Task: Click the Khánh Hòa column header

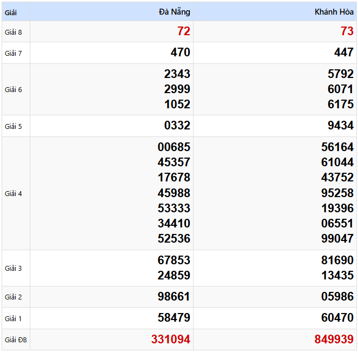Action: [334, 12]
